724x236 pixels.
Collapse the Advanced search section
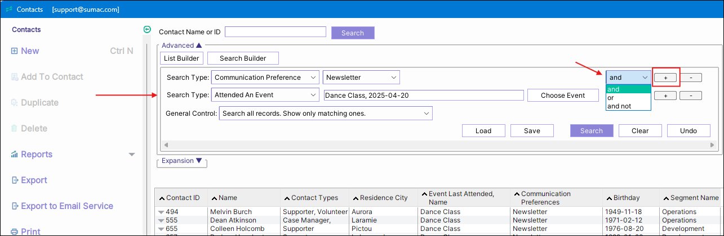(198, 46)
